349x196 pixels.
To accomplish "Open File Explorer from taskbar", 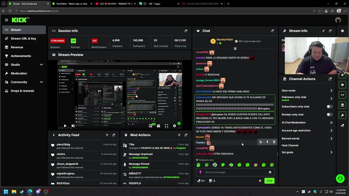I will point(14,192).
